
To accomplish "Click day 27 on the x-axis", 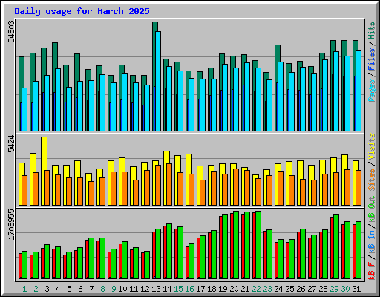I will pyautogui.click(x=312, y=289).
